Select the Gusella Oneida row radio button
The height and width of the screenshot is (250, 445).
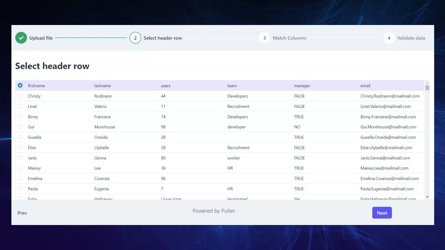point(20,137)
